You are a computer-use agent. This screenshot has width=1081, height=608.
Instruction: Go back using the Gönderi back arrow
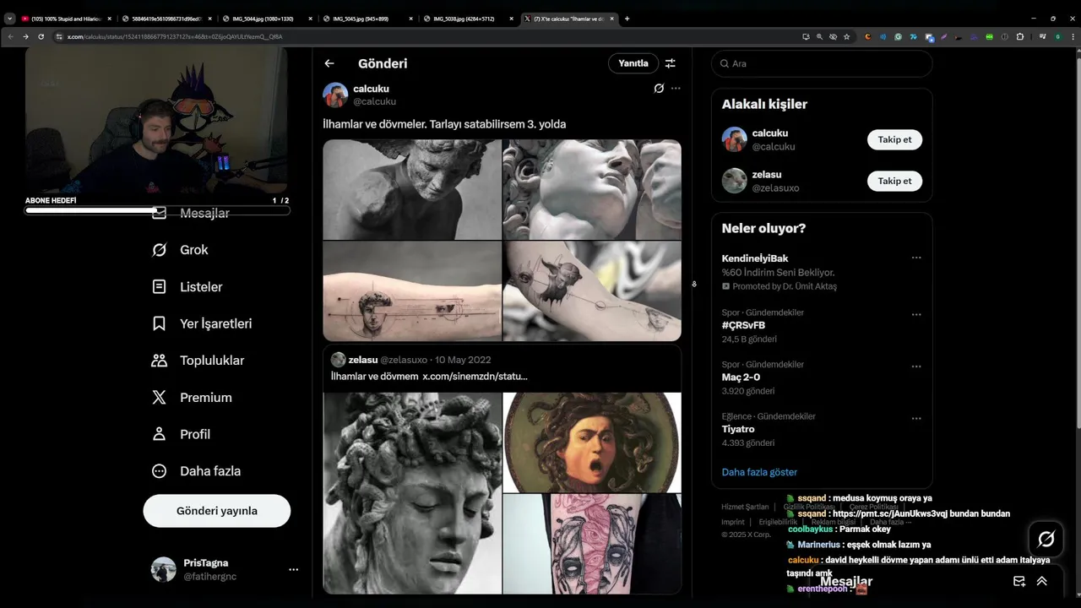pyautogui.click(x=329, y=63)
